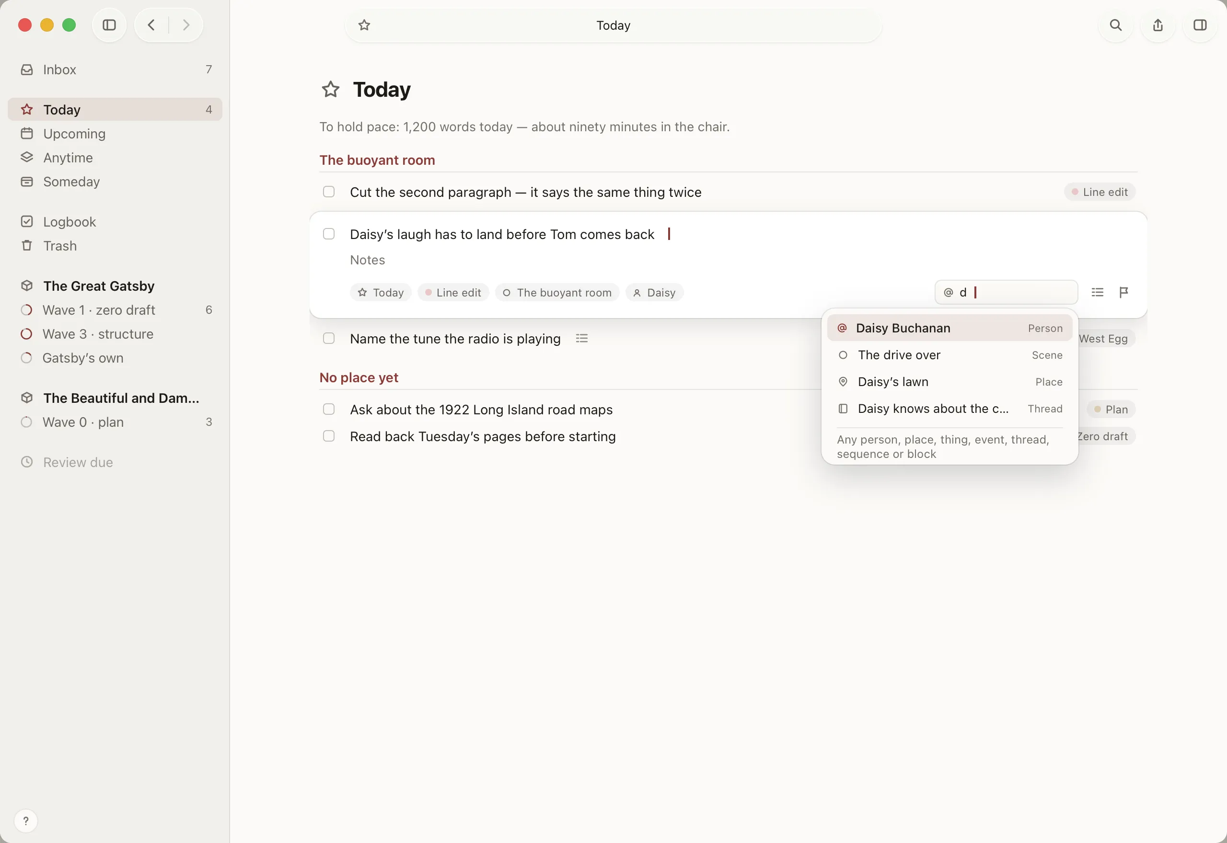Open Anytime in the sidebar
This screenshot has width=1227, height=843.
pos(115,158)
